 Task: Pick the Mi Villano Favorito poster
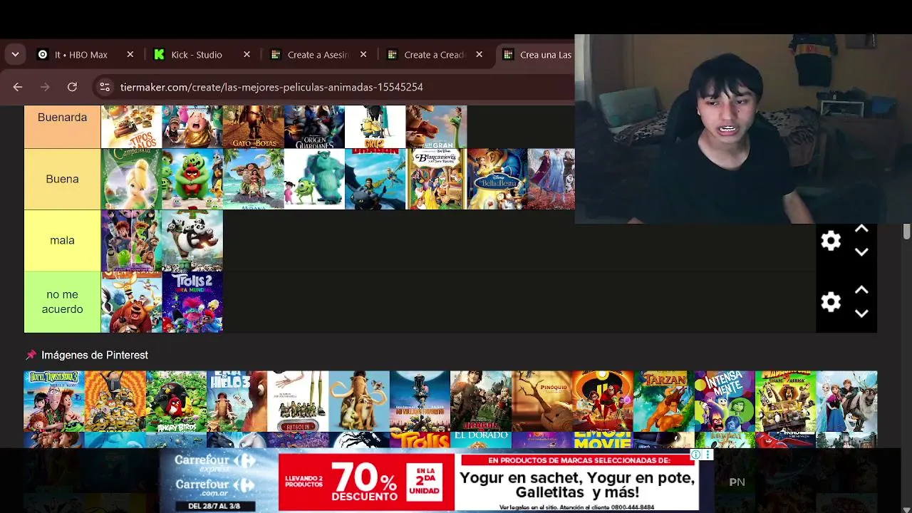point(420,401)
